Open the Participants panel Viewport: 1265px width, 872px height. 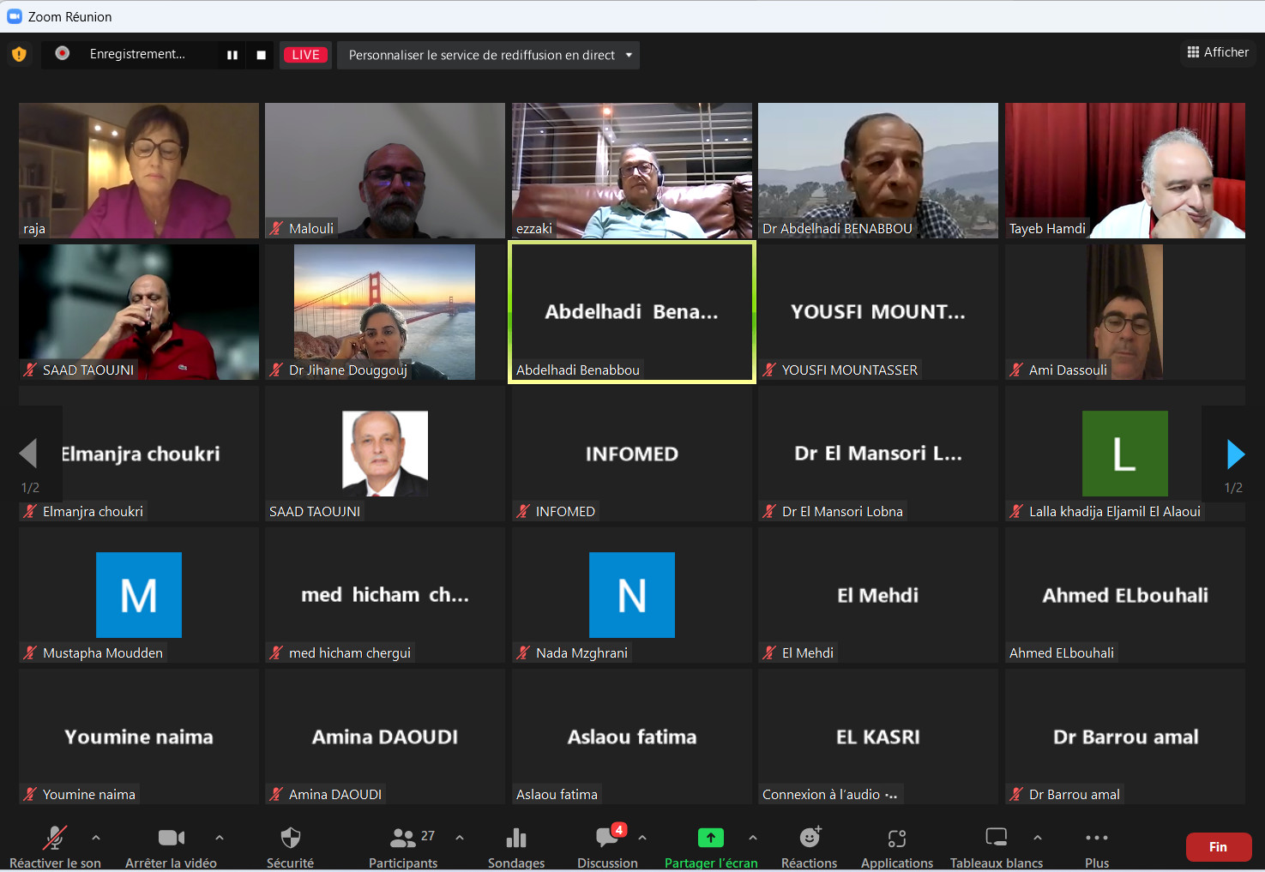(403, 839)
